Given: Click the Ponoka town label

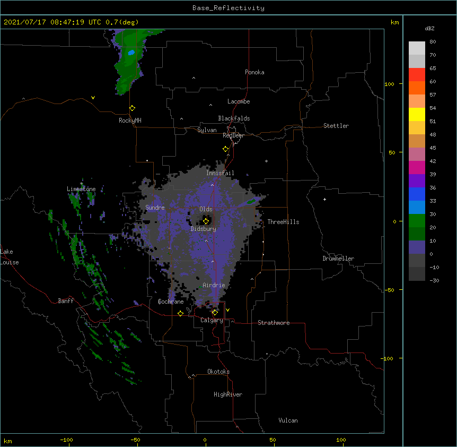Looking at the screenshot, I should [x=254, y=72].
